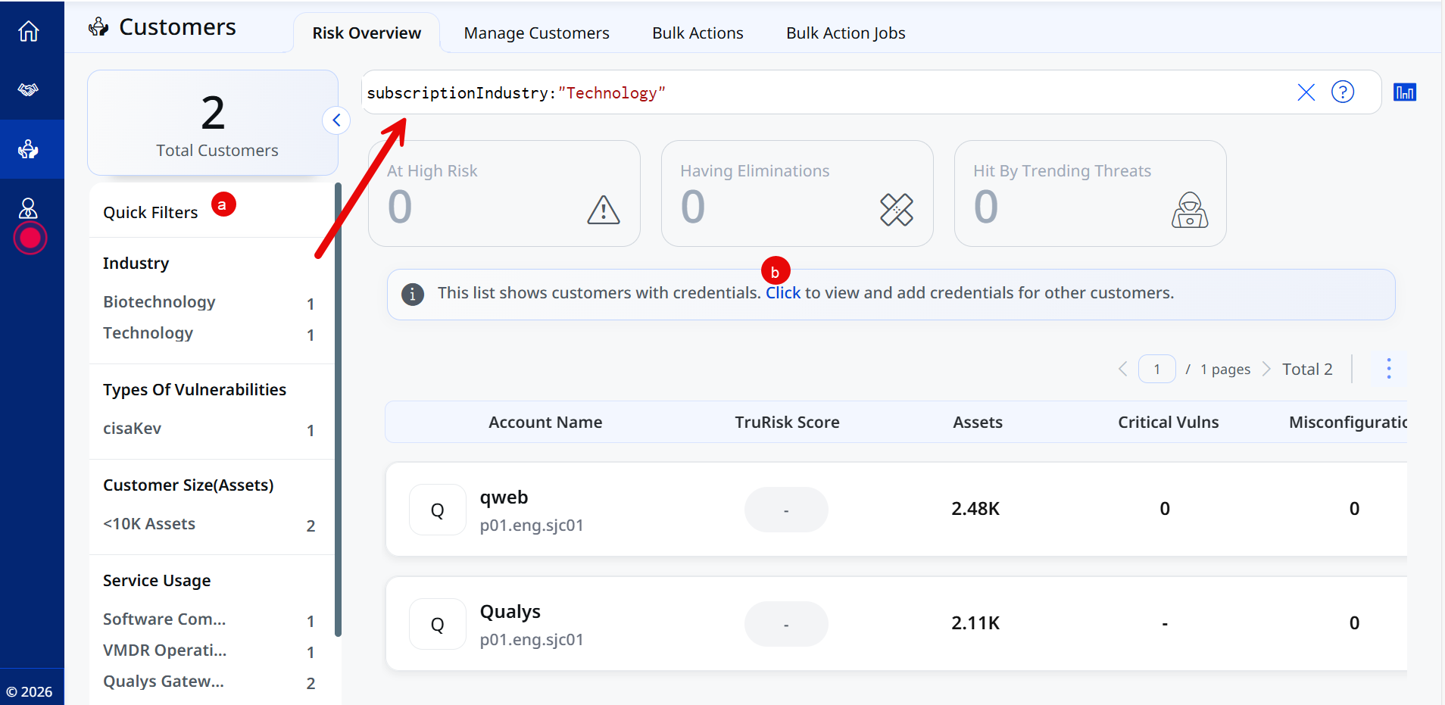Viewport: 1445px width, 705px height.
Task: Open the handshake partners icon in sidebar
Action: [x=29, y=90]
